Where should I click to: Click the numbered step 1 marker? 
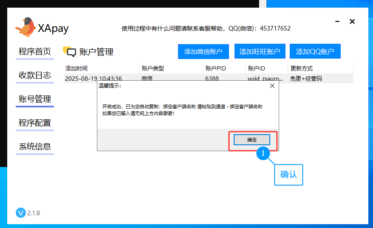(x=263, y=153)
